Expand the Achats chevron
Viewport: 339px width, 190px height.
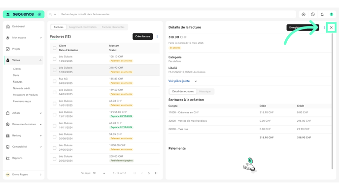coord(40,113)
